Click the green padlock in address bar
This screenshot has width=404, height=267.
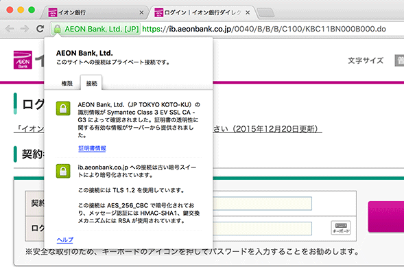57,29
